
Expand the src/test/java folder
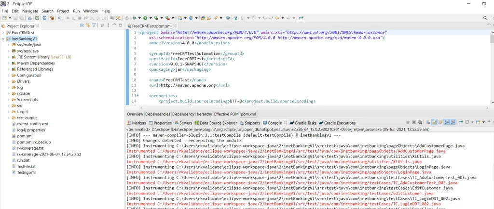click(9, 51)
